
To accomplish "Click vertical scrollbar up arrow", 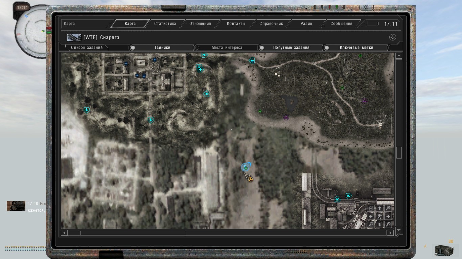I will click(x=399, y=56).
